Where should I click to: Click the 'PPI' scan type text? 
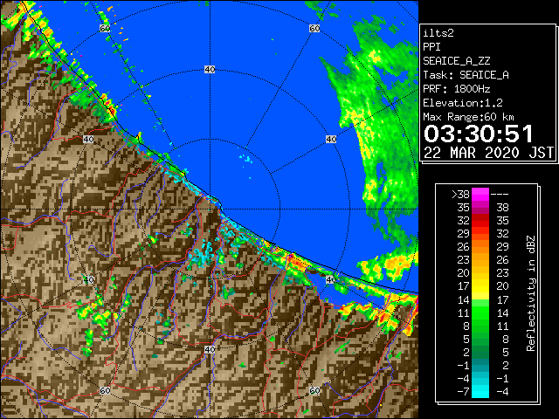coord(431,47)
